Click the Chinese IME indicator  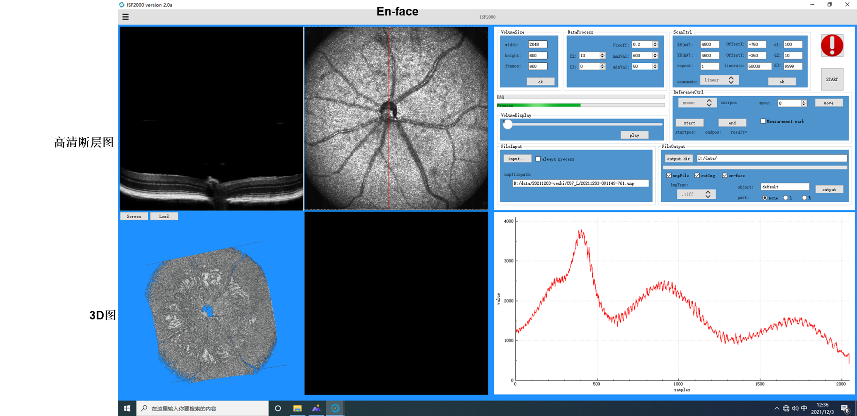[804, 408]
